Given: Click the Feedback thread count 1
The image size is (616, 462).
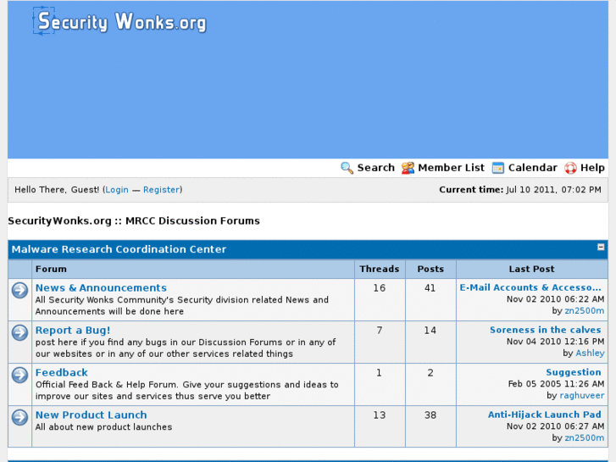Looking at the screenshot, I should [379, 373].
